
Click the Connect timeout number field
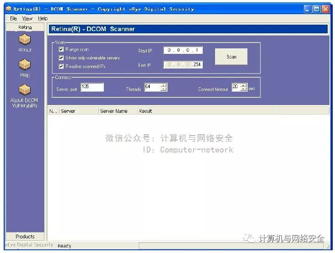tap(236, 87)
